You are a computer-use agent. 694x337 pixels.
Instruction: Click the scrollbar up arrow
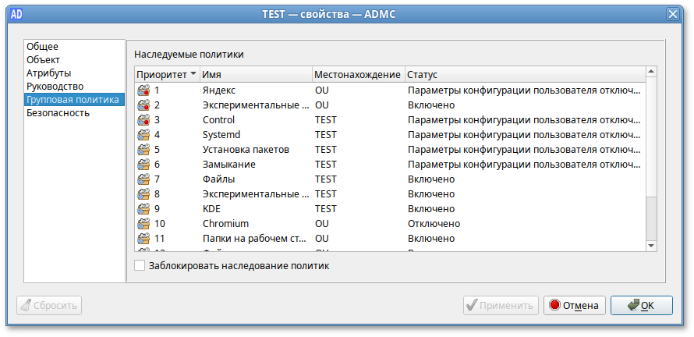point(651,72)
